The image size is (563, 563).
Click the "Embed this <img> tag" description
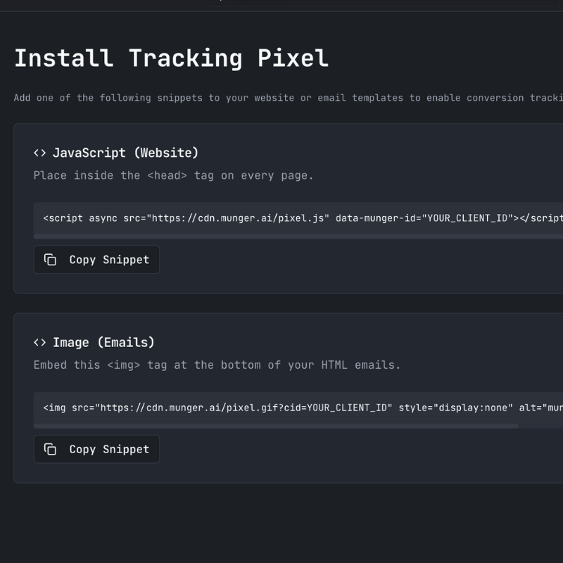217,365
